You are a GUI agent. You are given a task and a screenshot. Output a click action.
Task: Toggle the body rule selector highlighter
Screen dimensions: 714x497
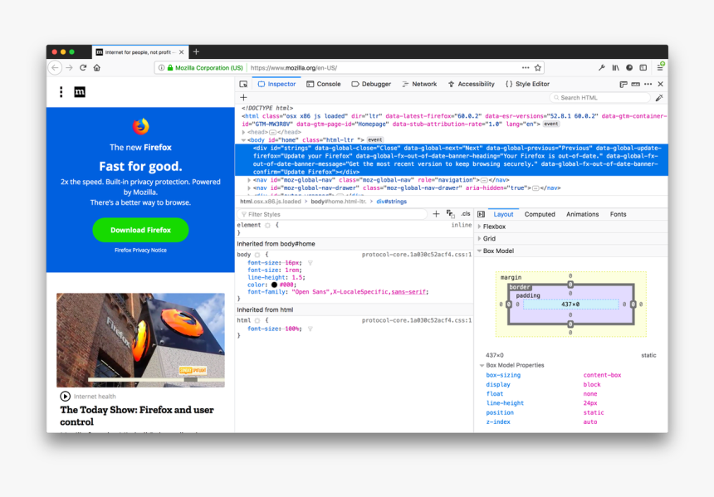257,255
